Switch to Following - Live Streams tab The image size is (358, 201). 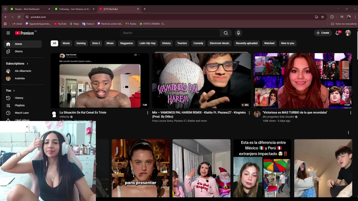(x=75, y=9)
